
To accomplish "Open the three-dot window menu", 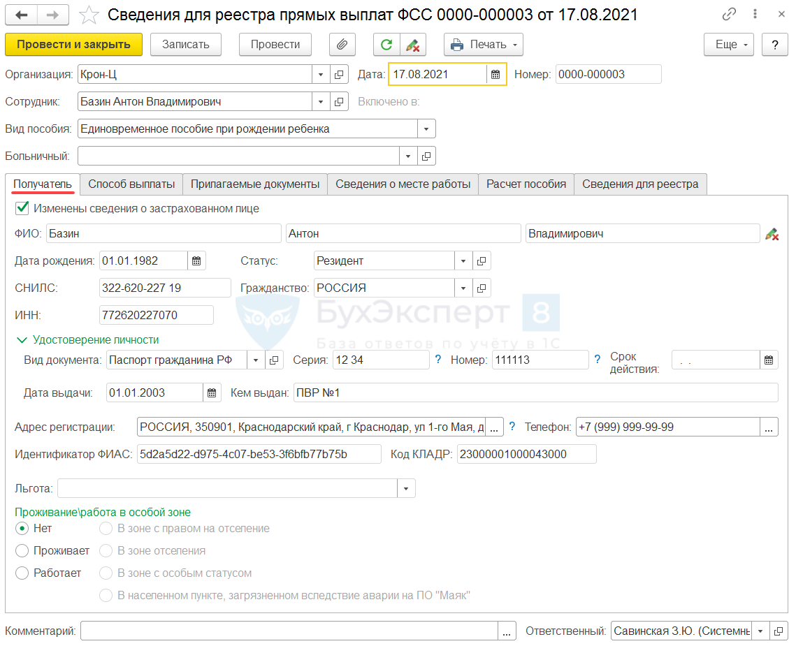I will click(x=755, y=14).
